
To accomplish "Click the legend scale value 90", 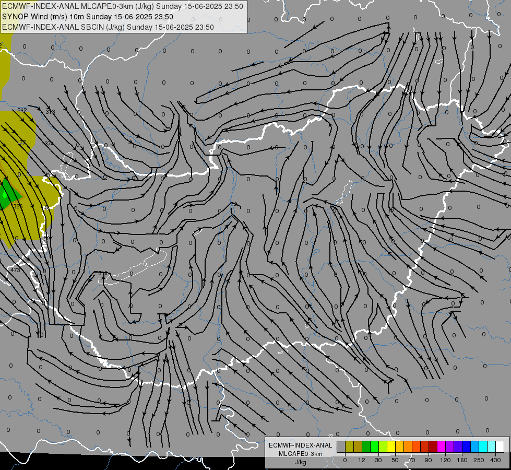I will point(428,460).
